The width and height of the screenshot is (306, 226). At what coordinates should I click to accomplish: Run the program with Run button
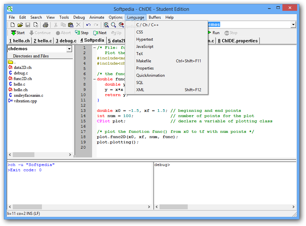(214, 33)
